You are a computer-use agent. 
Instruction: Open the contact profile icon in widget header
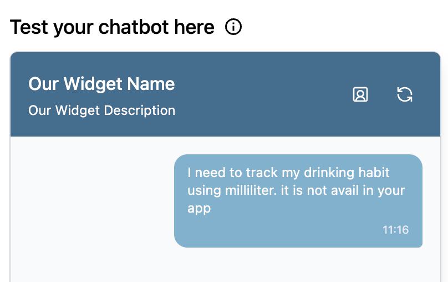click(x=360, y=94)
